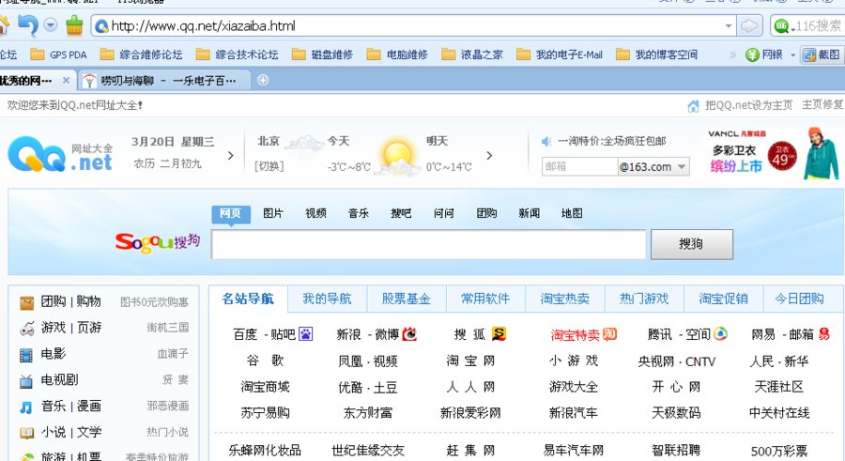This screenshot has width=845, height=461.
Task: Click the VANCL clothing ad banner
Action: [x=774, y=154]
